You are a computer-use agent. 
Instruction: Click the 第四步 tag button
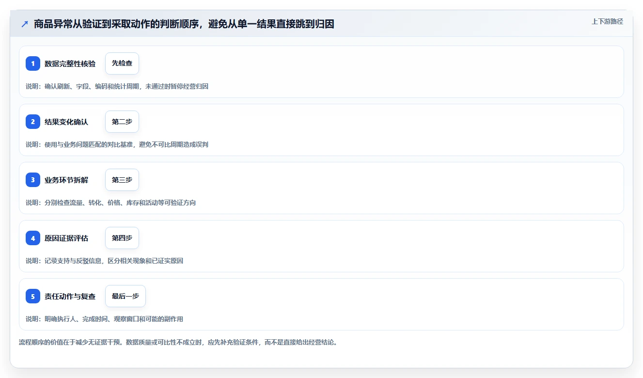point(122,238)
